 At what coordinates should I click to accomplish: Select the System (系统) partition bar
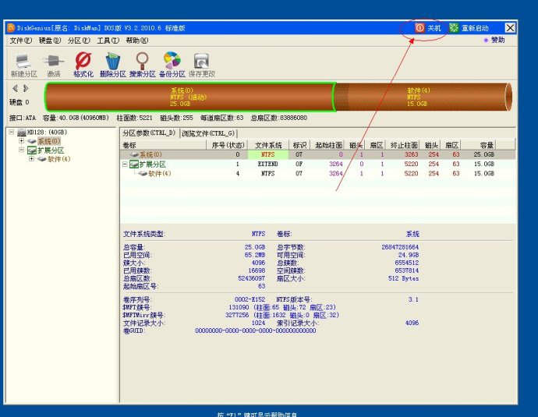click(189, 97)
